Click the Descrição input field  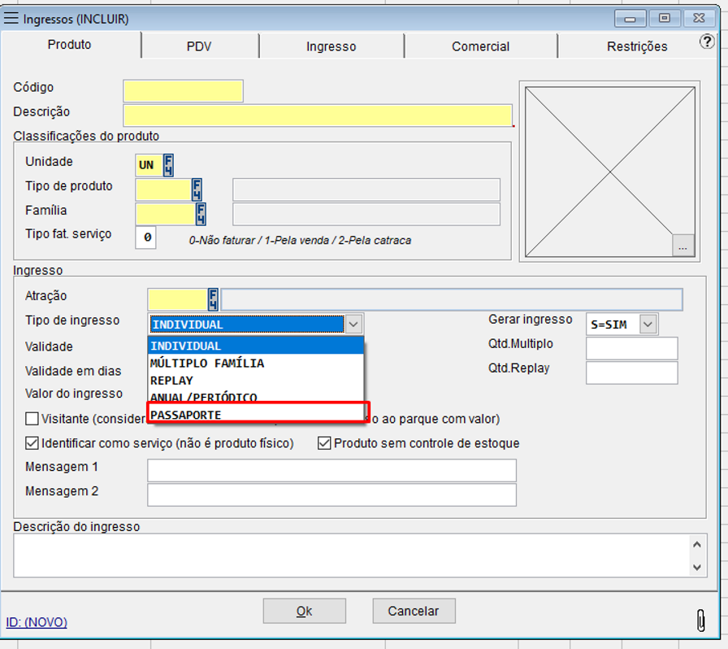(x=317, y=115)
